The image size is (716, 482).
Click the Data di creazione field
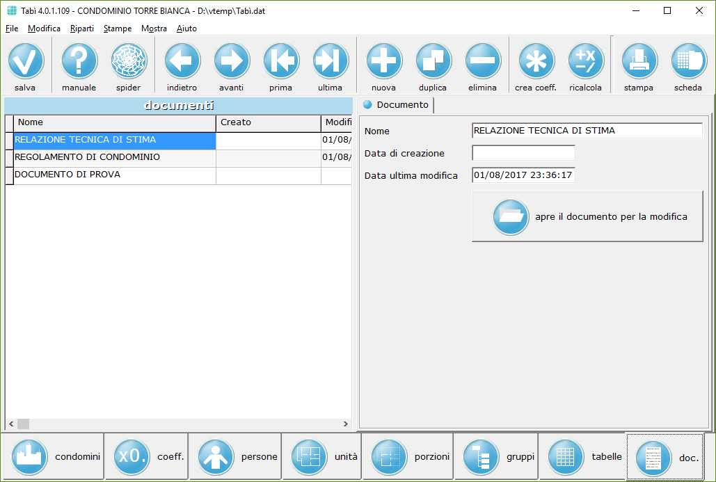point(523,153)
